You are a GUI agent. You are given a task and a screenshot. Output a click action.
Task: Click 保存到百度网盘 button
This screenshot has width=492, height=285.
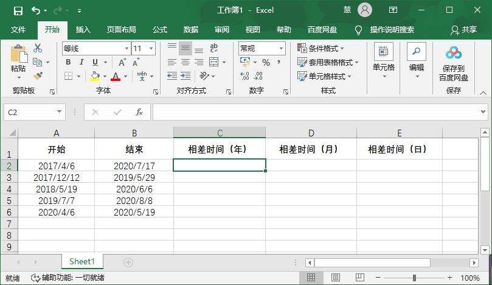[x=454, y=64]
